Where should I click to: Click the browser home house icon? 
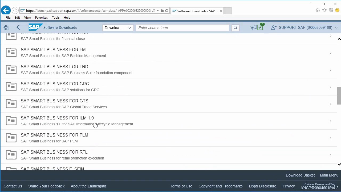click(318, 10)
